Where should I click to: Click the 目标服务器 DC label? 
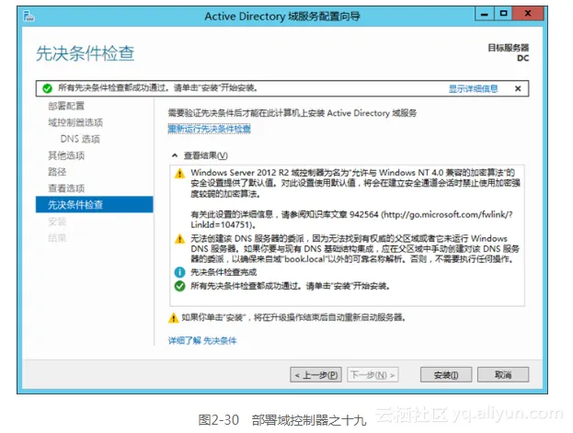pyautogui.click(x=509, y=53)
